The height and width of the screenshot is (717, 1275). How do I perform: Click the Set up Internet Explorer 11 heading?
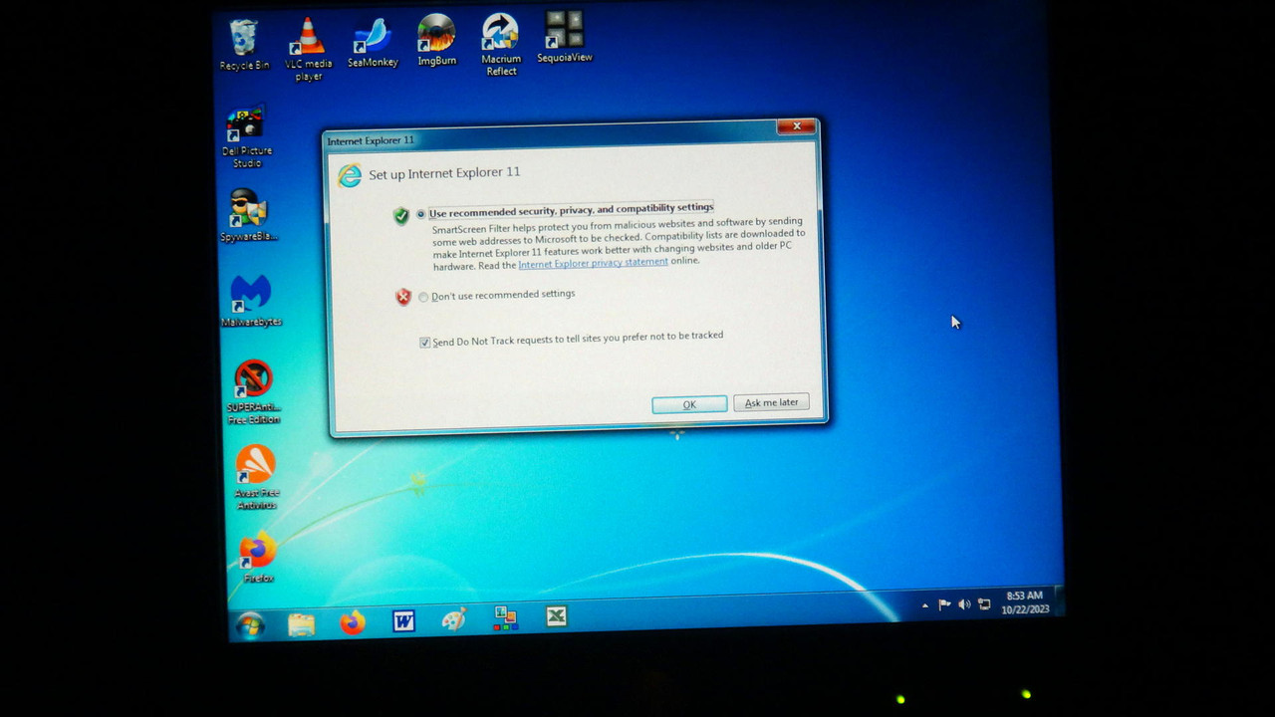pos(444,173)
